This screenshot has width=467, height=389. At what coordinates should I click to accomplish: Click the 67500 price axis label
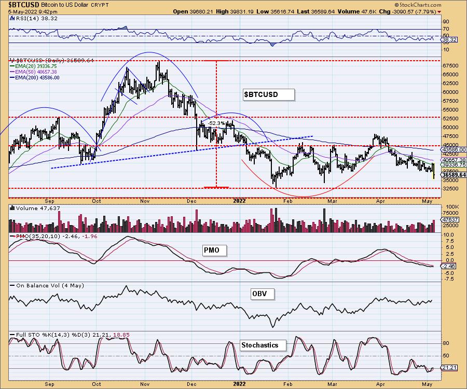pos(450,66)
